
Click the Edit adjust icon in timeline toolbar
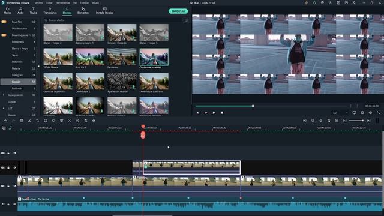coord(86,121)
